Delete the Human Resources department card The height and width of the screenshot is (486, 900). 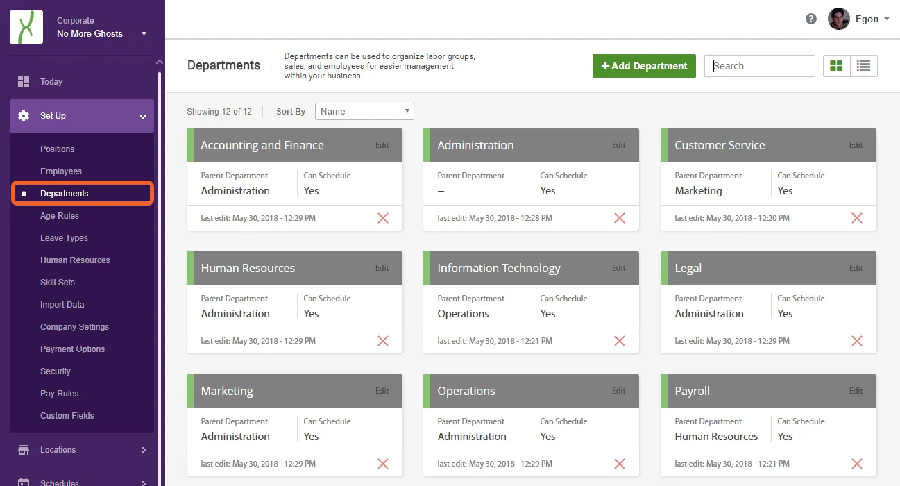pyautogui.click(x=383, y=341)
